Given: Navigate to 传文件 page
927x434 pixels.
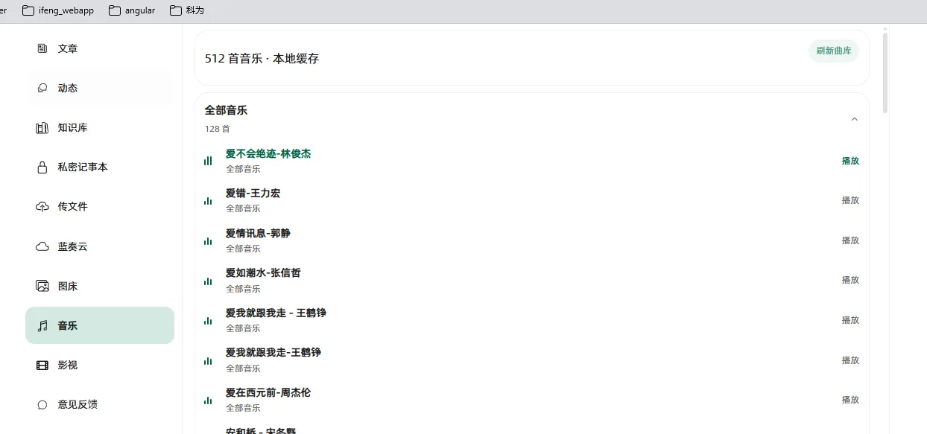Looking at the screenshot, I should 100,206.
